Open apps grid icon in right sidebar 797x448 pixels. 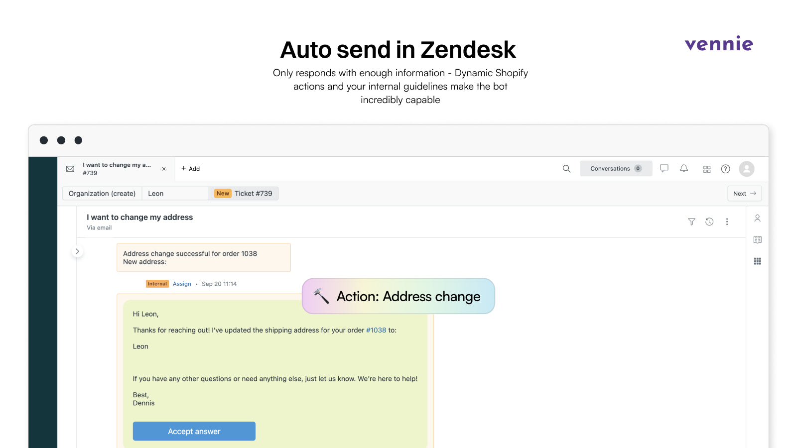coord(758,261)
